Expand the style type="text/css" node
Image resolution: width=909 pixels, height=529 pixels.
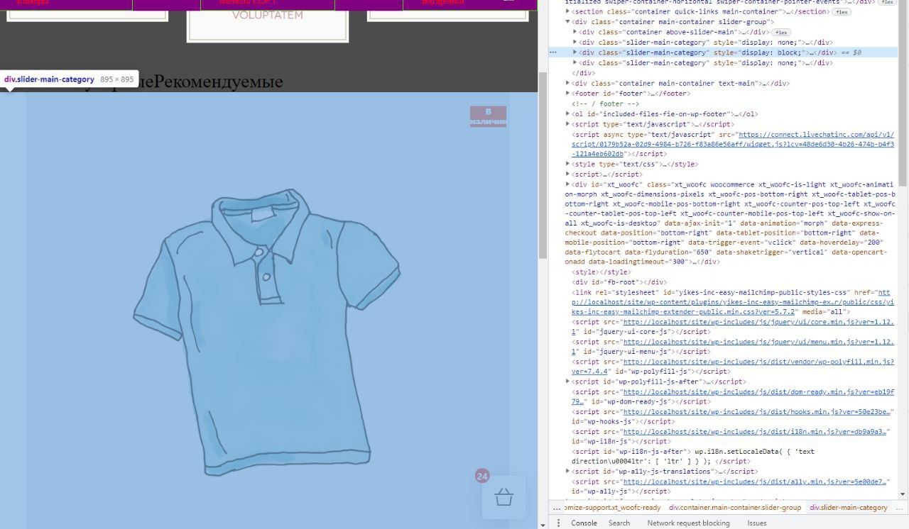point(568,165)
